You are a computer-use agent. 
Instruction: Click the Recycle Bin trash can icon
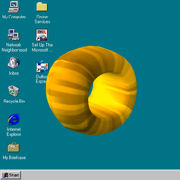click(x=13, y=91)
